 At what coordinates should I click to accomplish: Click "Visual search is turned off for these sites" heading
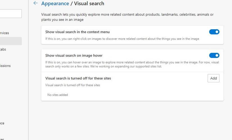coord(78,78)
